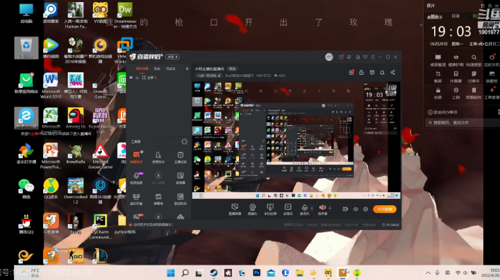Click the desktop assistant search field
The width and height of the screenshot is (500, 280).
(x=462, y=123)
